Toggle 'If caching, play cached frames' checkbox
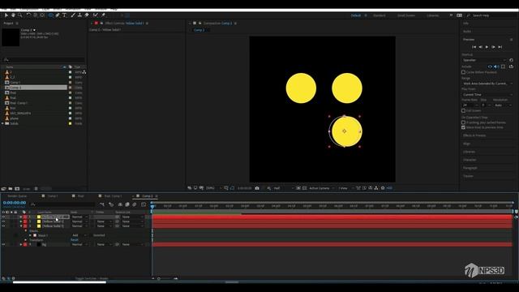 [x=463, y=122]
